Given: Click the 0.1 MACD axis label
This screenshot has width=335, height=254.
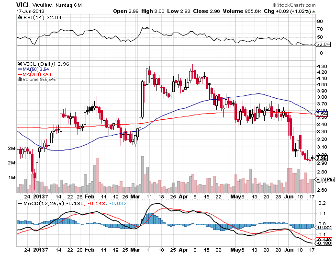Looking at the screenshot, I should (x=322, y=214).
